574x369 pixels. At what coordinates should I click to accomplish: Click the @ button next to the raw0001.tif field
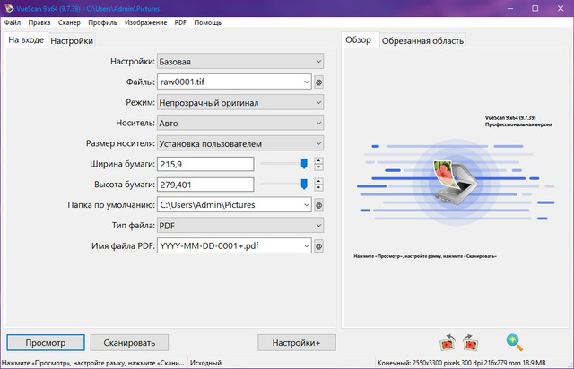[318, 82]
